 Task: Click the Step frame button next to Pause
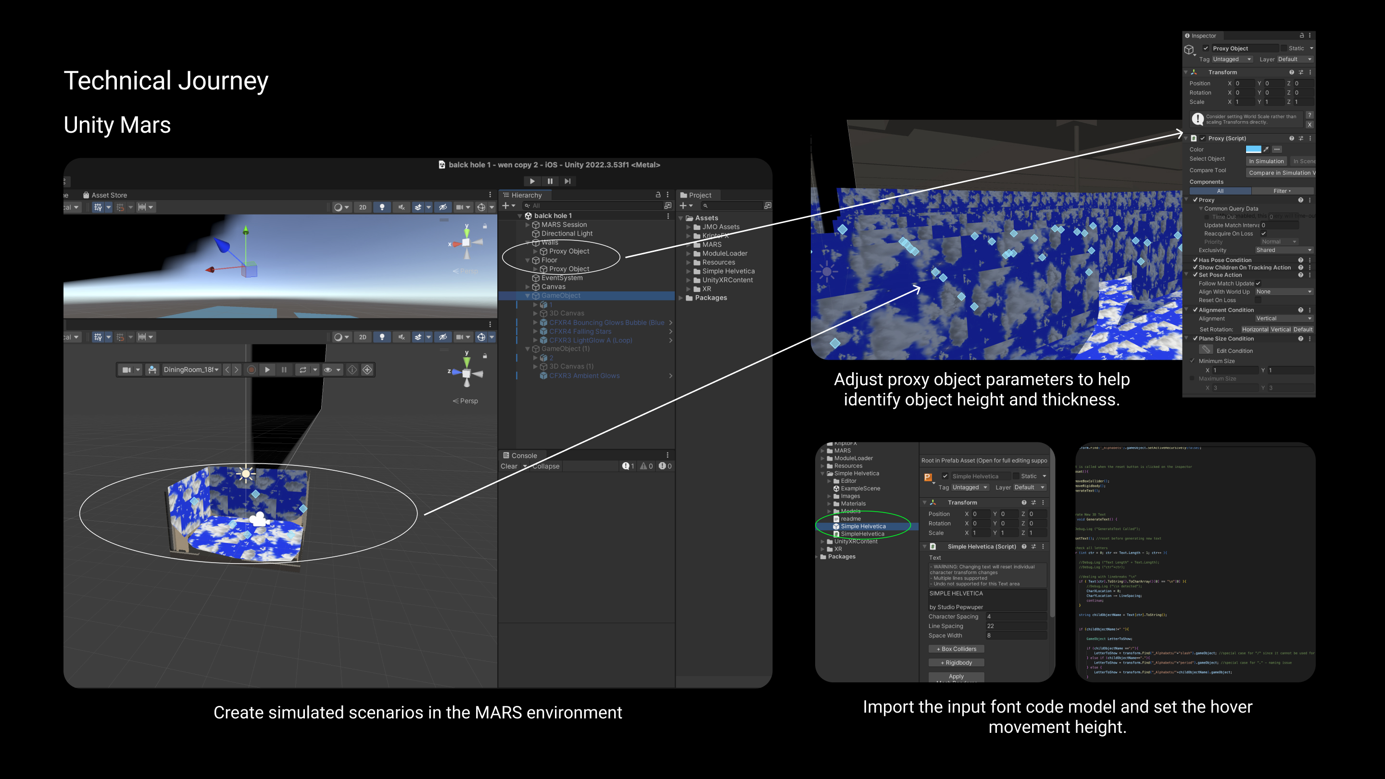567,181
